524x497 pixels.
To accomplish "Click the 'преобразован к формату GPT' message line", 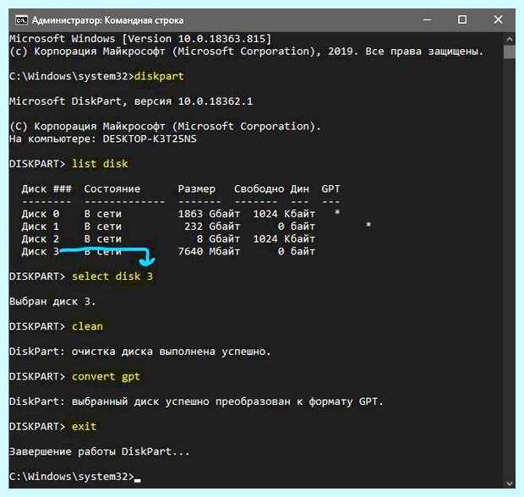I will click(196, 401).
